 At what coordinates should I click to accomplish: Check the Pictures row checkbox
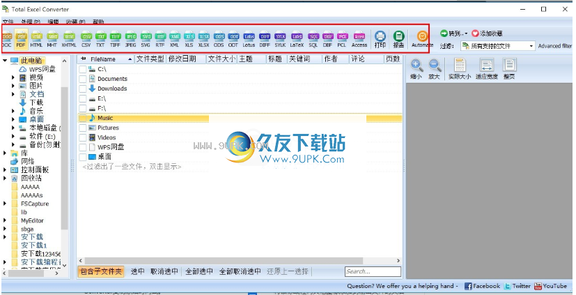tap(83, 128)
